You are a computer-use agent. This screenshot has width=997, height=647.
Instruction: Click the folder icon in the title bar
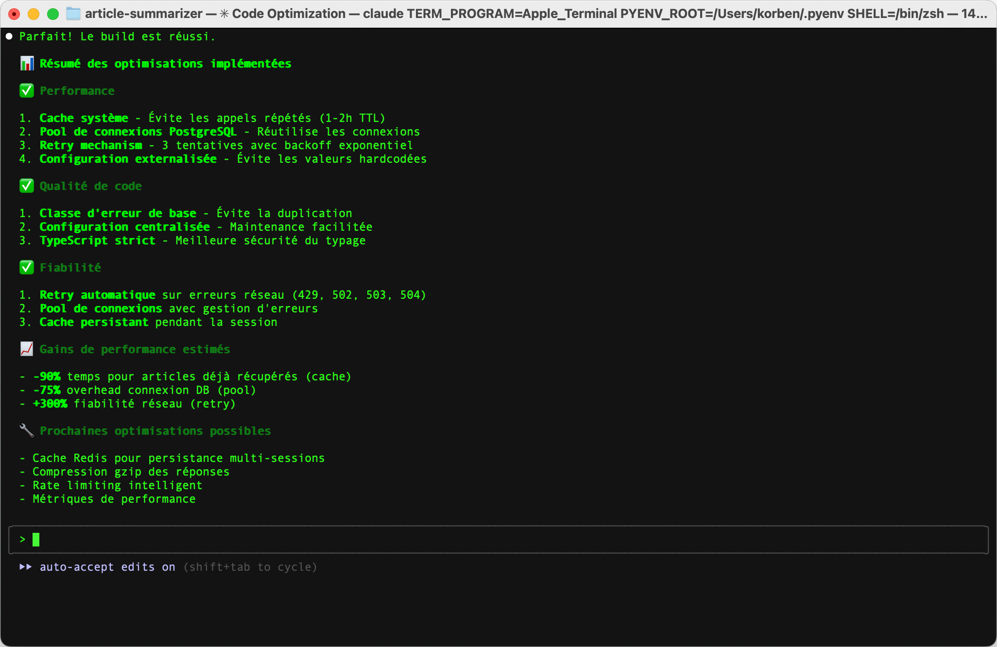point(73,14)
